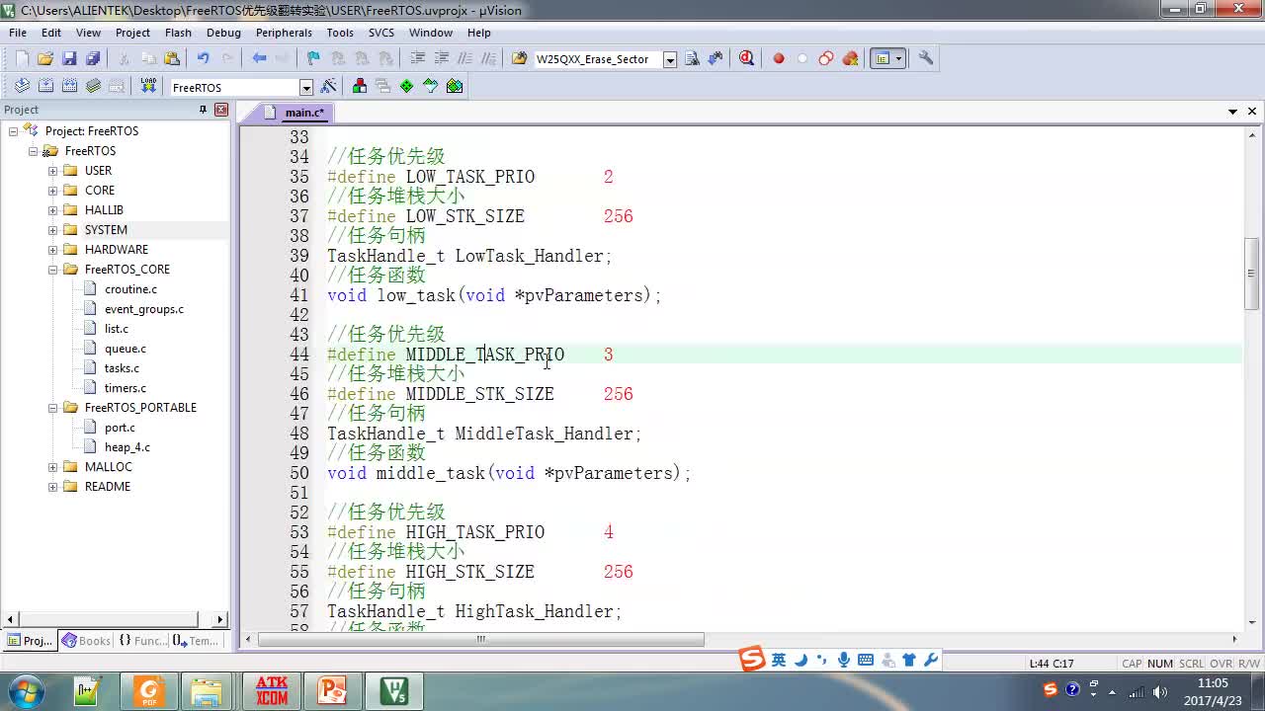Open Options for Target magic wand icon

point(329,86)
